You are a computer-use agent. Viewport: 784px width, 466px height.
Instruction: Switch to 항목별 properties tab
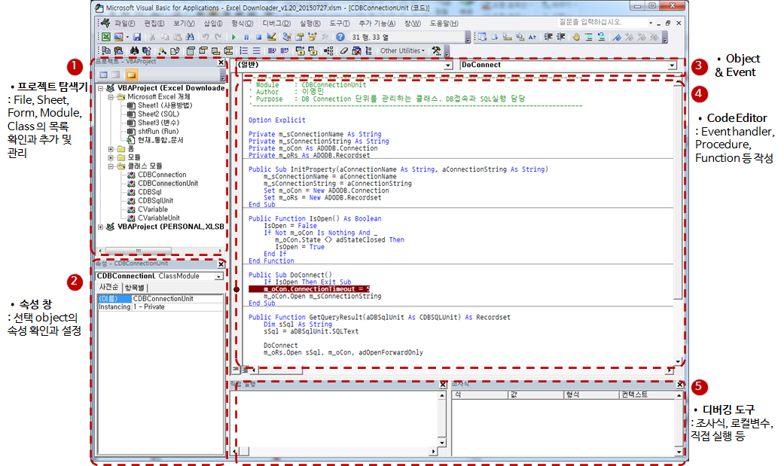click(x=135, y=288)
